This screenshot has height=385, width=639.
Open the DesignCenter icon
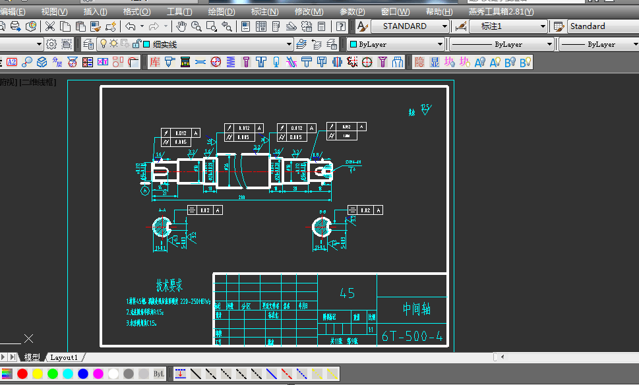261,26
